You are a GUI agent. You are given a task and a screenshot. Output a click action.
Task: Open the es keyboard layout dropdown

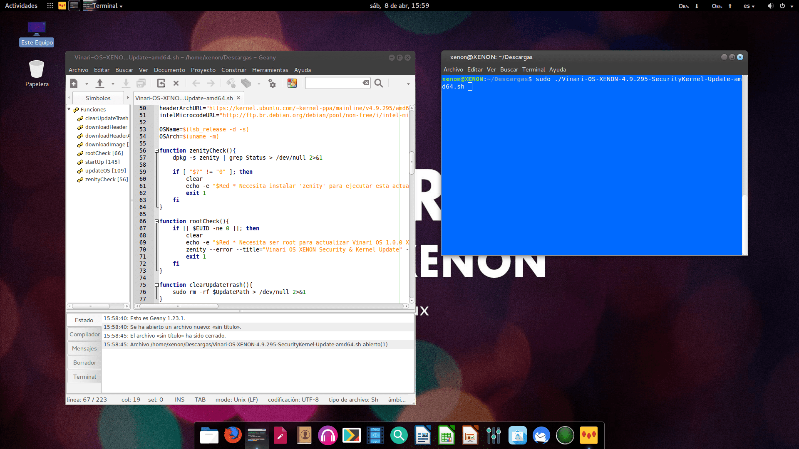(x=749, y=6)
